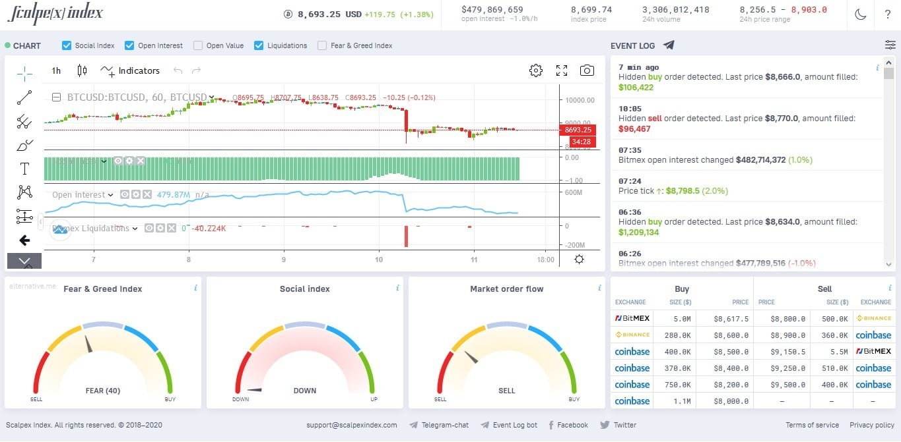Open help via question mark icon

(888, 14)
